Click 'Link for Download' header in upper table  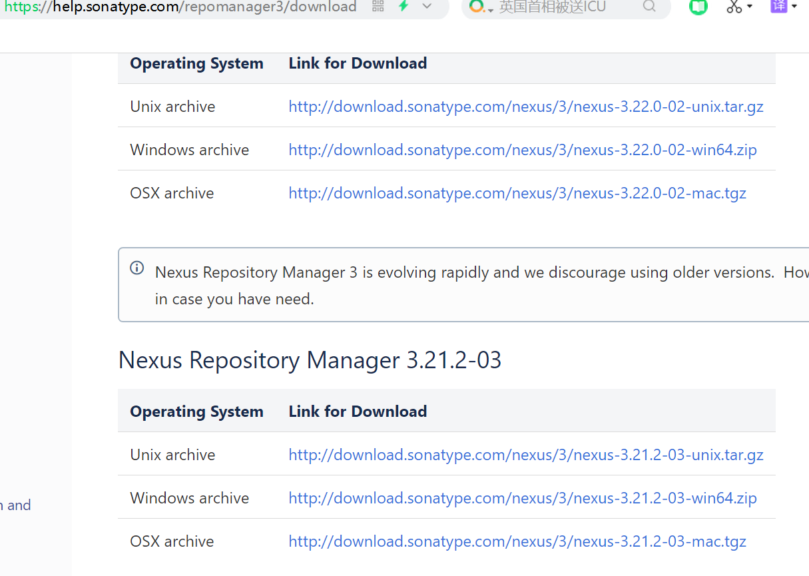[358, 63]
